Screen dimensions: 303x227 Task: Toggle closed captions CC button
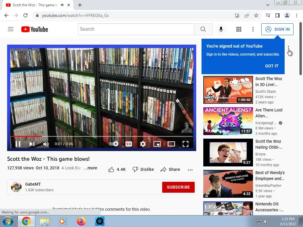point(128,144)
